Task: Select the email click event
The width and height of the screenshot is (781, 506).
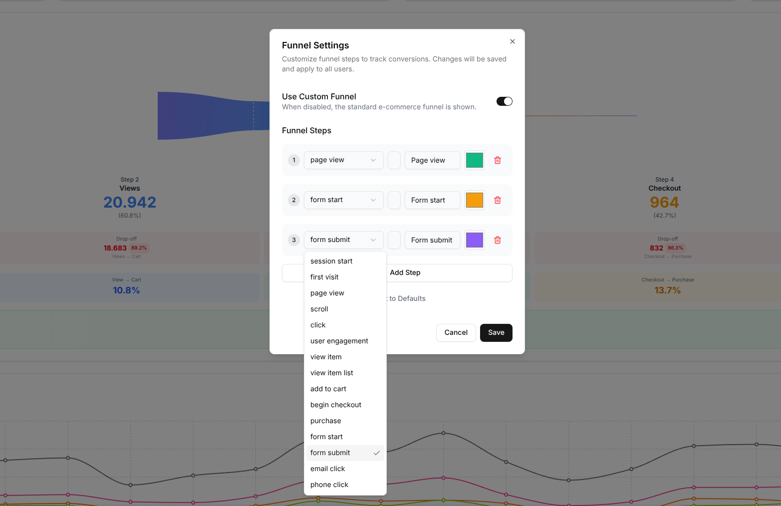Action: pyautogui.click(x=327, y=469)
